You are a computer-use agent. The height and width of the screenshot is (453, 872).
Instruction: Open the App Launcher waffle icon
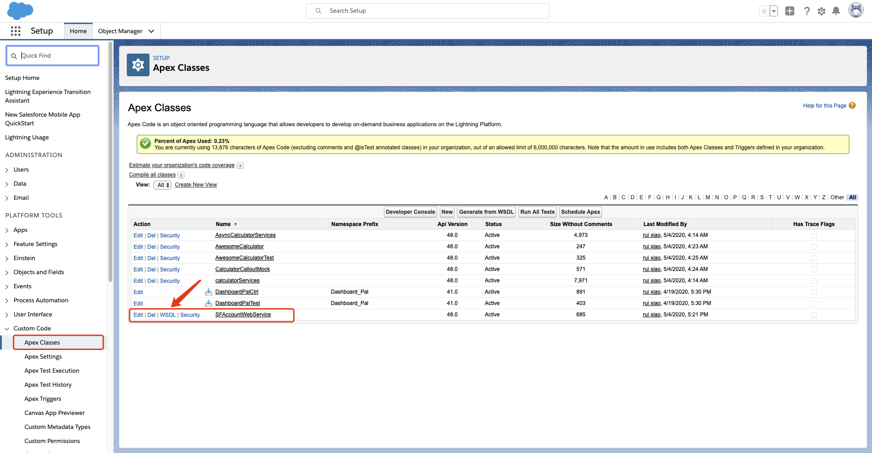click(x=15, y=31)
